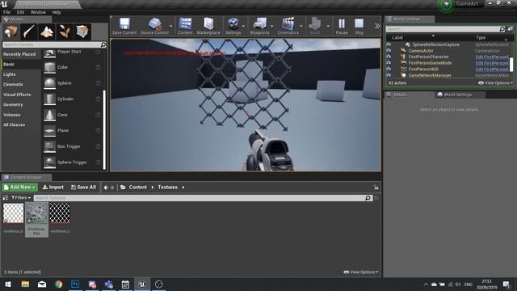
Task: Click Box Trigger icon in list
Action: tap(50, 146)
